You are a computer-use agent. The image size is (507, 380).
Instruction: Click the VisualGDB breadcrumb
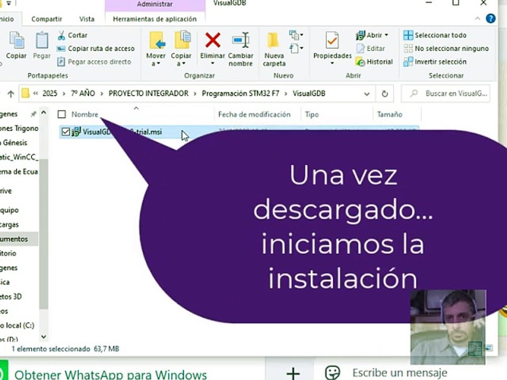309,93
